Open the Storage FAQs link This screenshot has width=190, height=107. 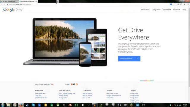coord(63,98)
